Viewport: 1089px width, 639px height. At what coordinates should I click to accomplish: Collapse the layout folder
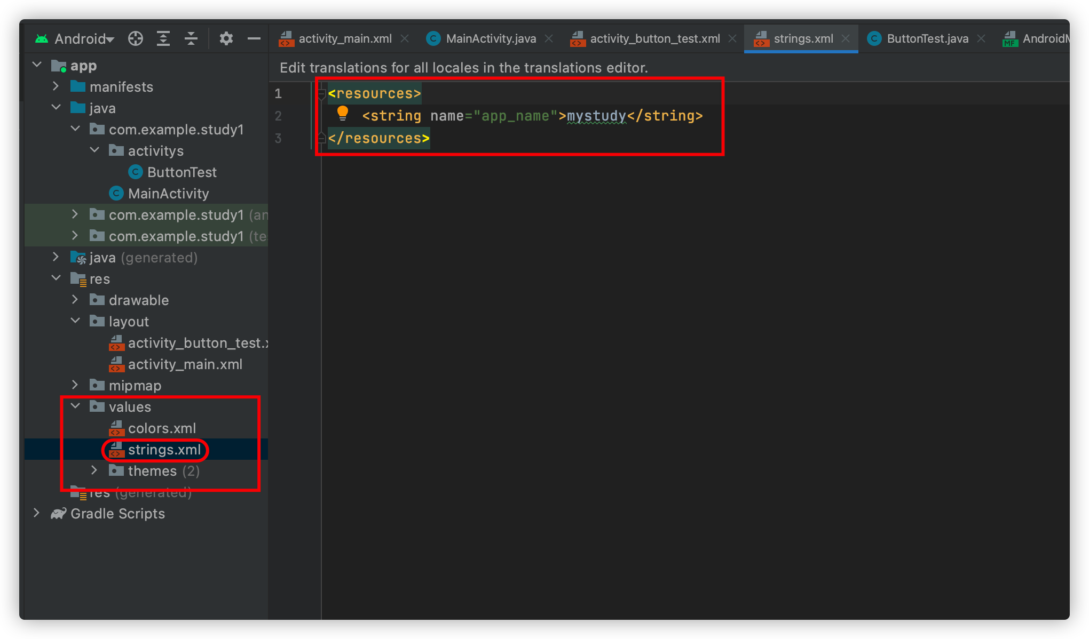tap(75, 321)
